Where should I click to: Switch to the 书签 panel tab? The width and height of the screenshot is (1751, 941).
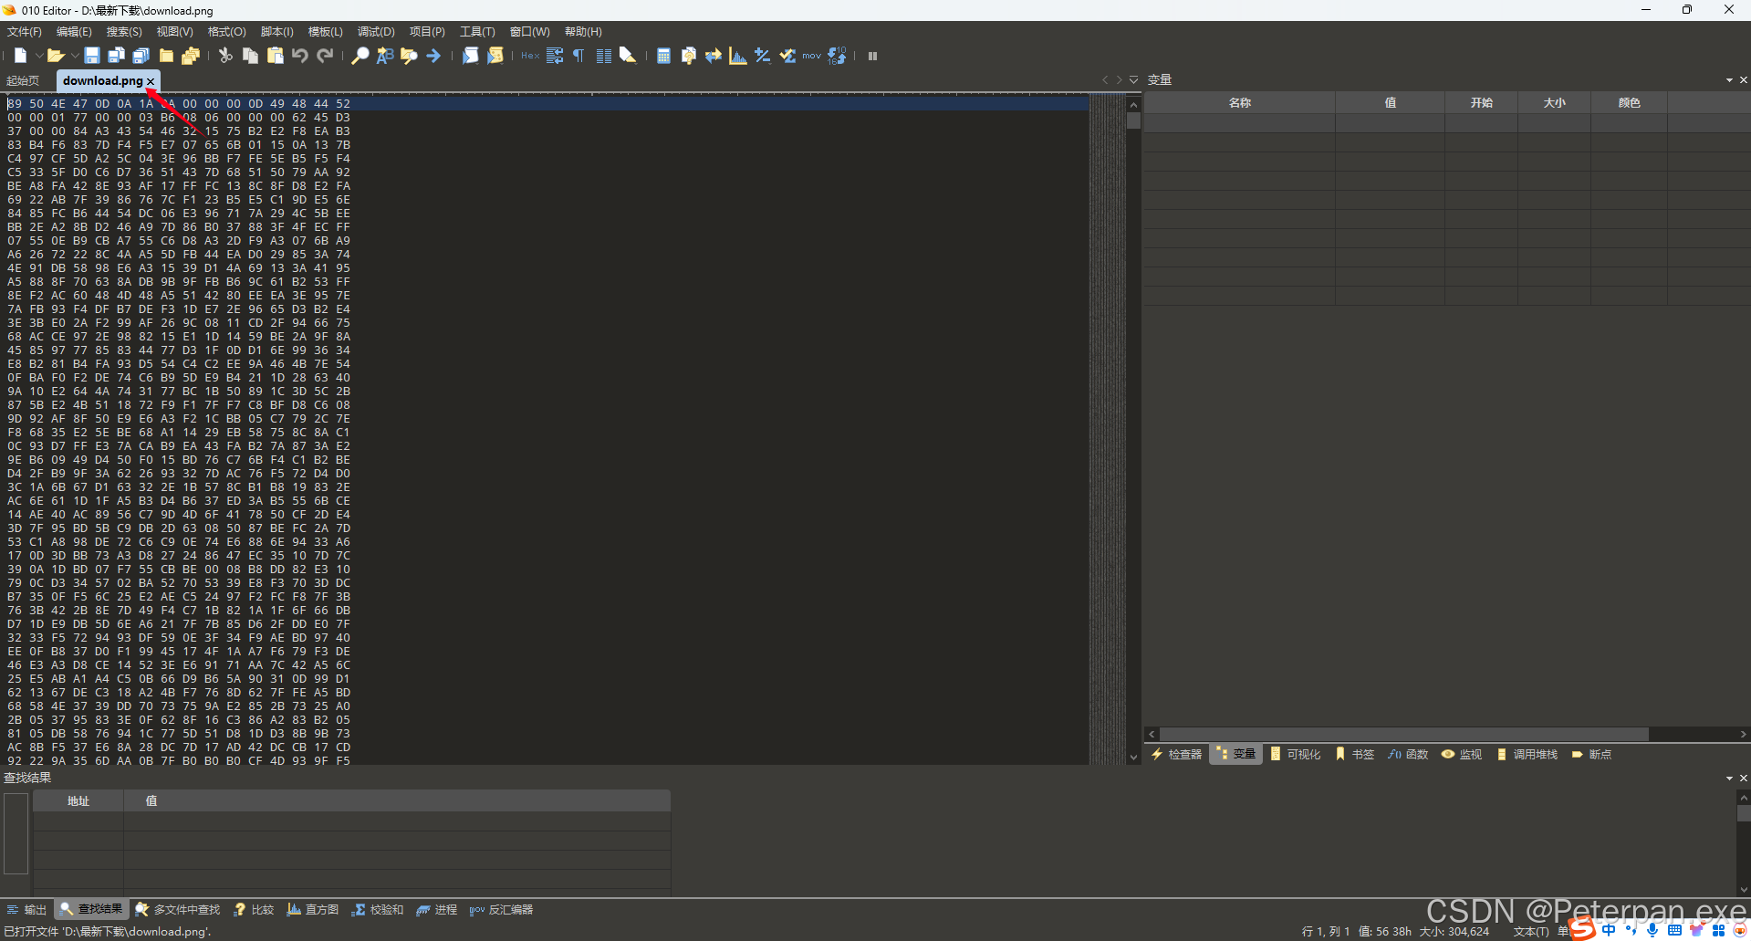1354,755
